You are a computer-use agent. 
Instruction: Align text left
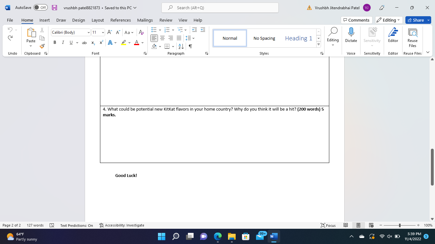(154, 38)
